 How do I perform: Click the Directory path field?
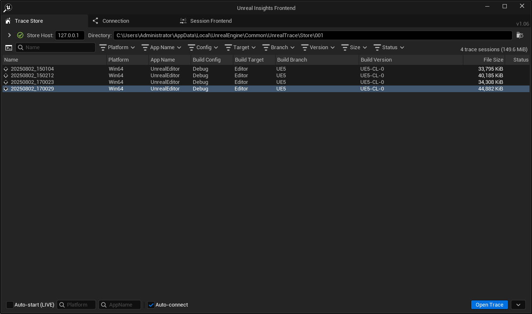[x=313, y=35]
